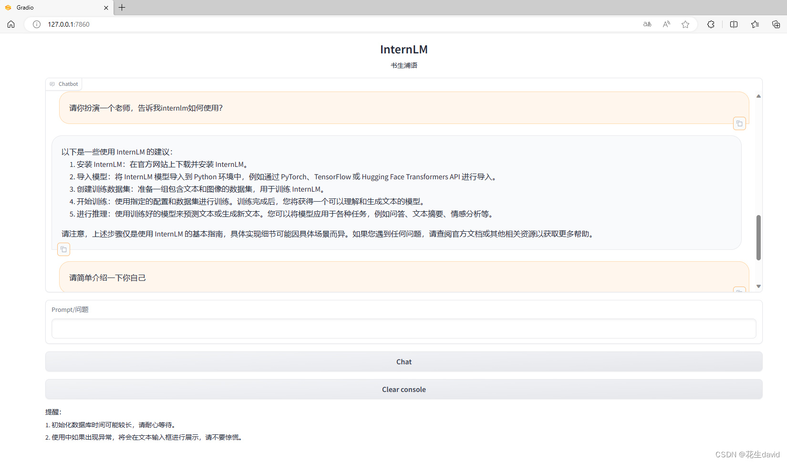Click the 'Prompt/问题' label
Screen dimensions: 787x463
point(70,309)
